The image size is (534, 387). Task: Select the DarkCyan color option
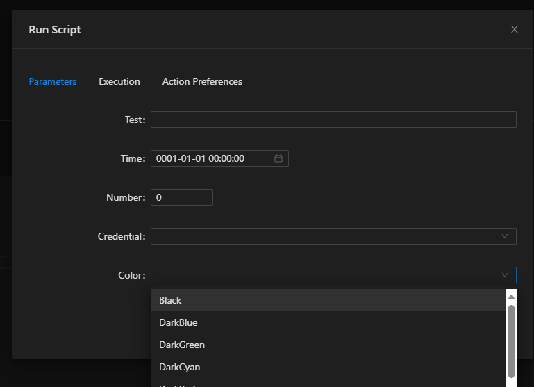coord(180,367)
